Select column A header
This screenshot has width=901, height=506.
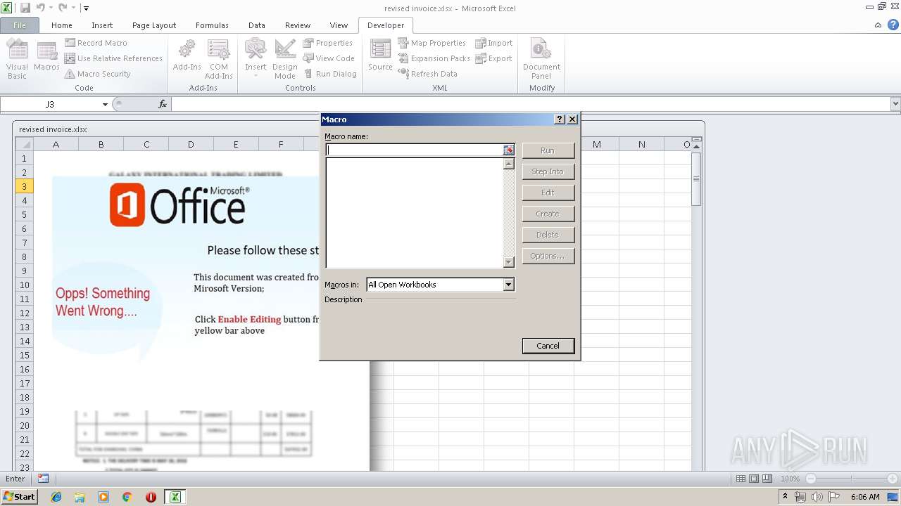point(56,145)
